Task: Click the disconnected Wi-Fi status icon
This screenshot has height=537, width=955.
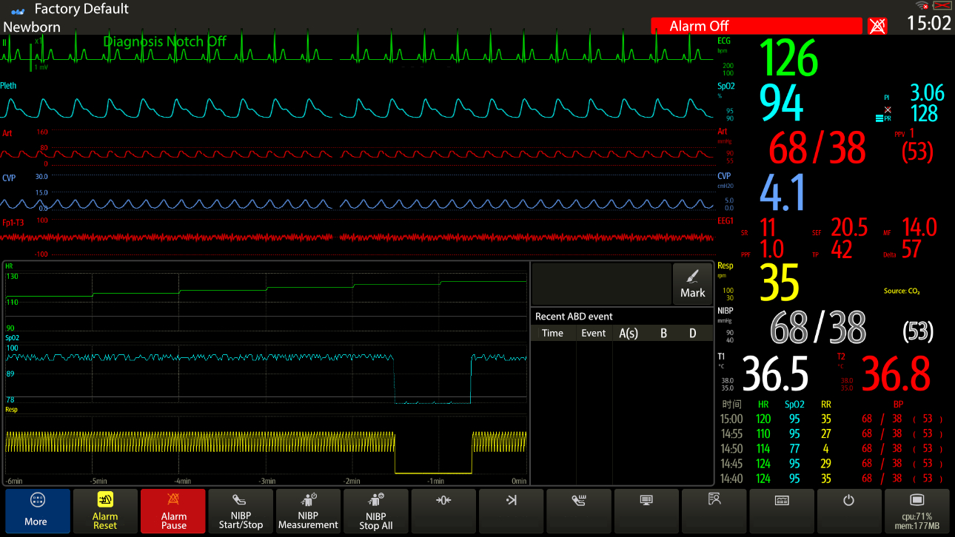Action: pyautogui.click(x=920, y=4)
